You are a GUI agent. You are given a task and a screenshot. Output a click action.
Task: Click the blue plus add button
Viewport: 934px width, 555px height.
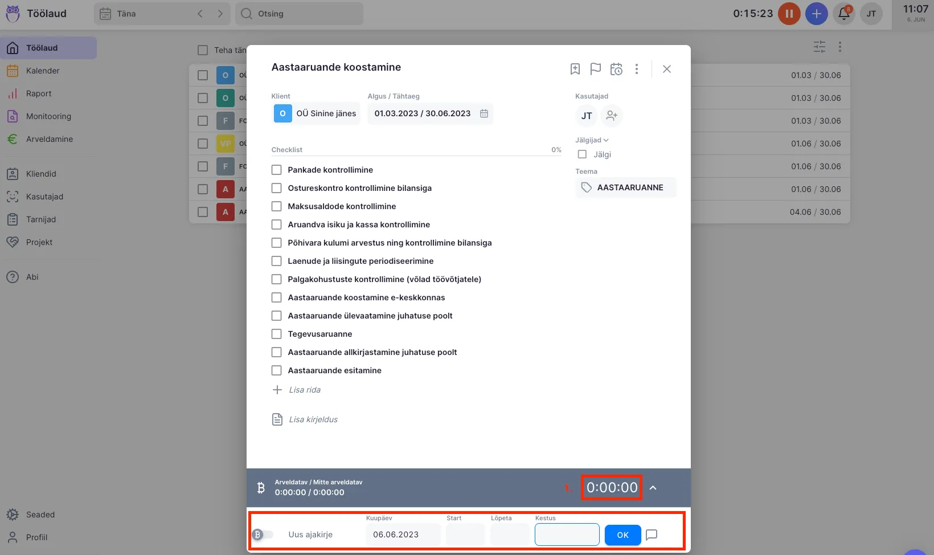click(816, 14)
